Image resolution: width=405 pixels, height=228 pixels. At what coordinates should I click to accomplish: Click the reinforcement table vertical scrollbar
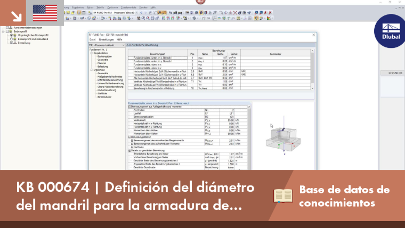click(312, 69)
